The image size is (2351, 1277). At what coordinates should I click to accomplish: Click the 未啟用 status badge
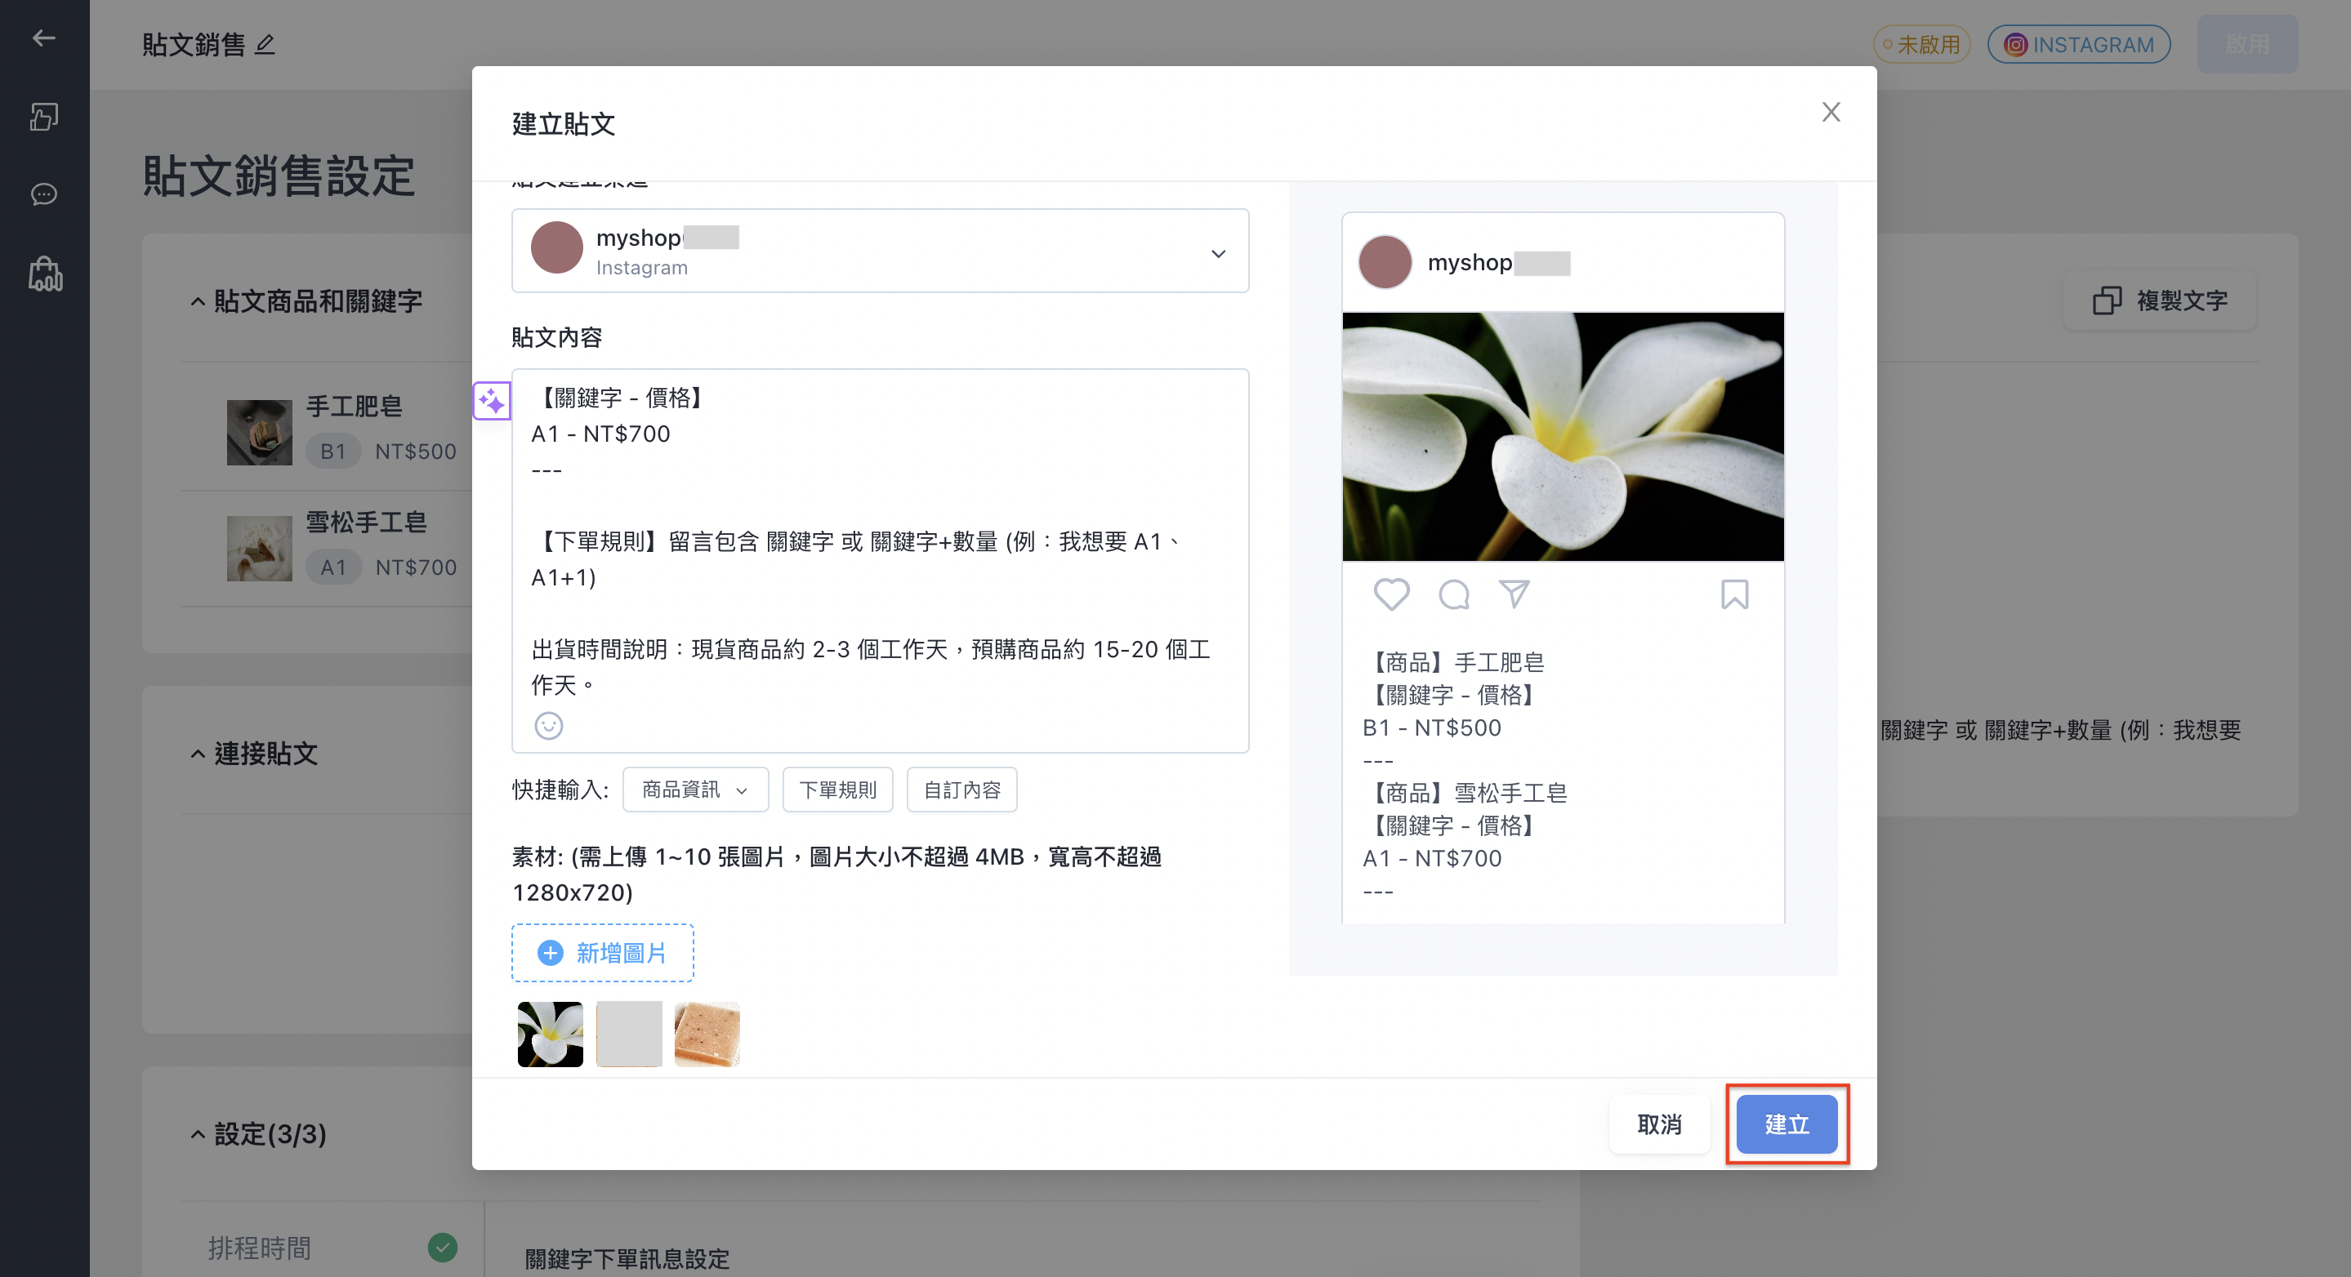1922,45
